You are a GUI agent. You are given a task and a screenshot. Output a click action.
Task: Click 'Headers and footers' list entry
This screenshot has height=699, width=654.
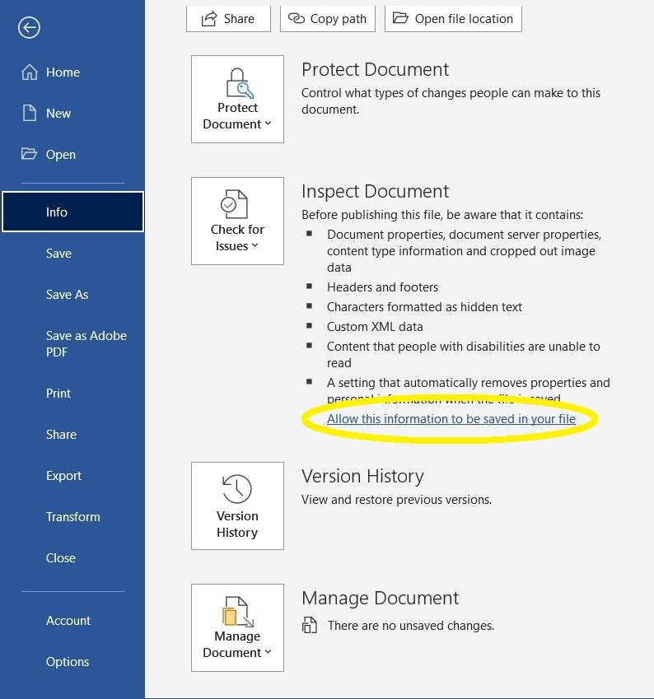point(382,287)
